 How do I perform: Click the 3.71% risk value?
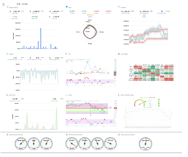[x=84, y=11]
